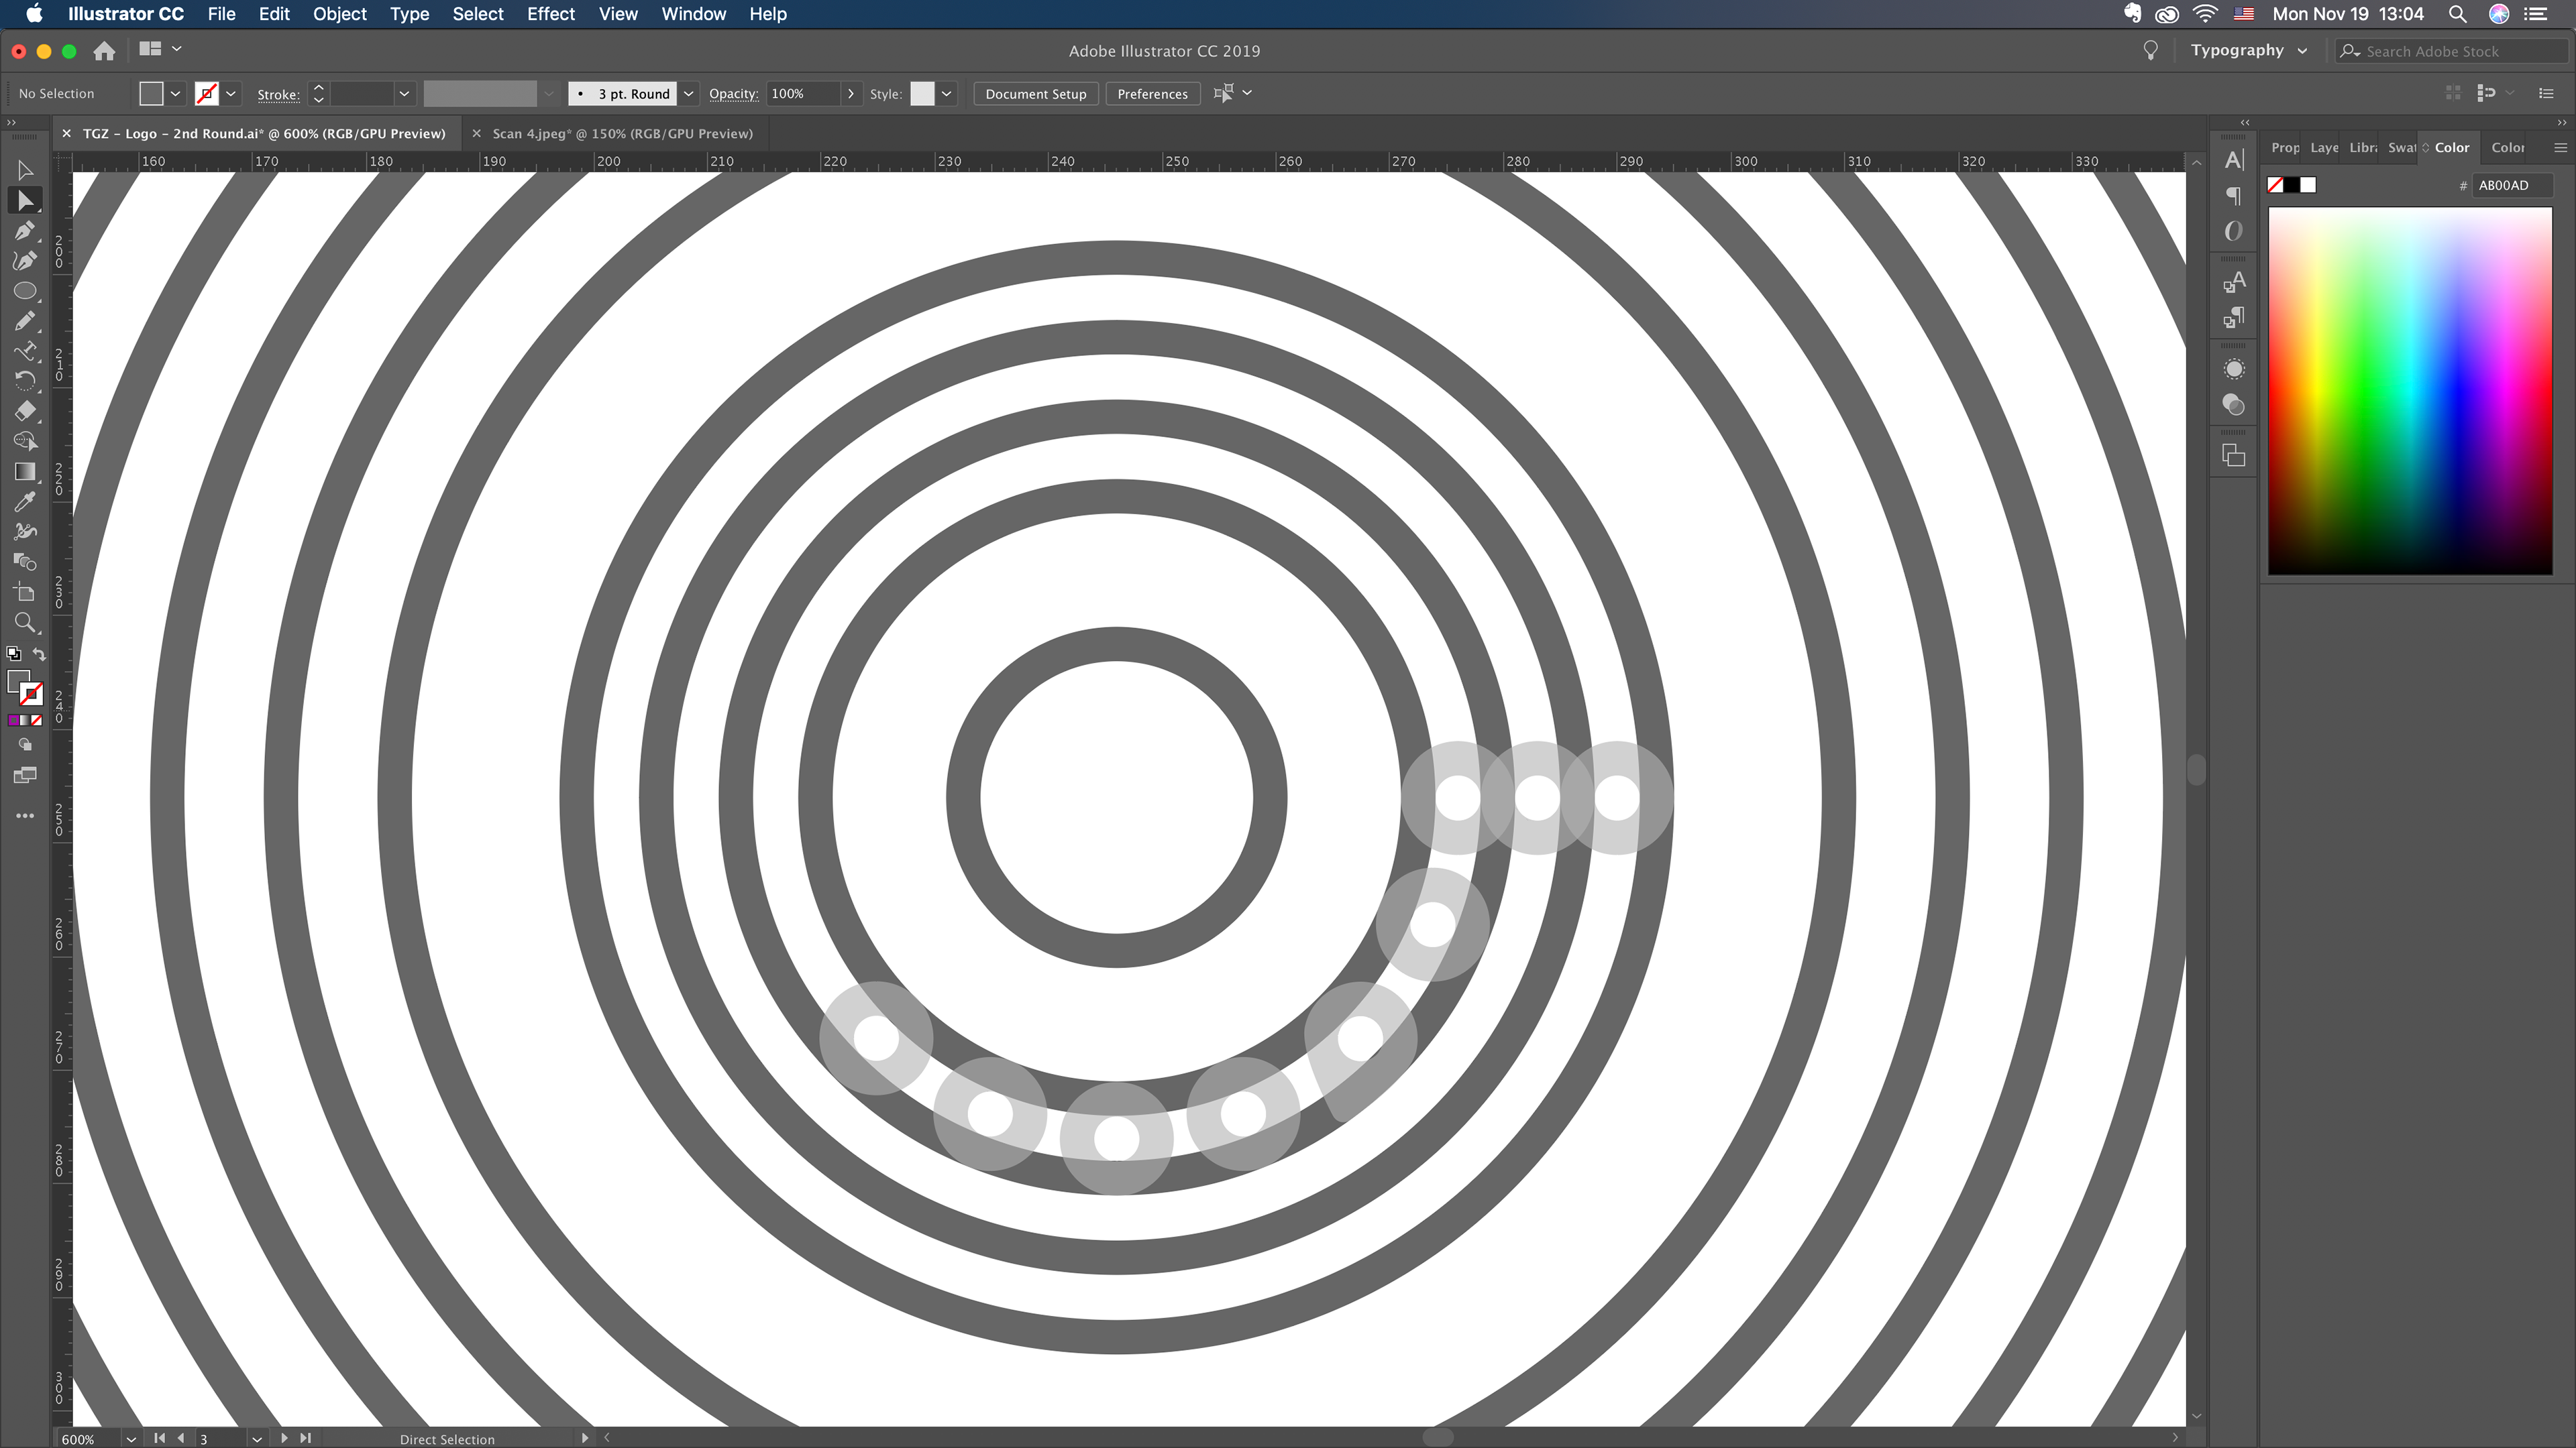The height and width of the screenshot is (1448, 2576).
Task: Select the Direct Selection tool
Action: (25, 201)
